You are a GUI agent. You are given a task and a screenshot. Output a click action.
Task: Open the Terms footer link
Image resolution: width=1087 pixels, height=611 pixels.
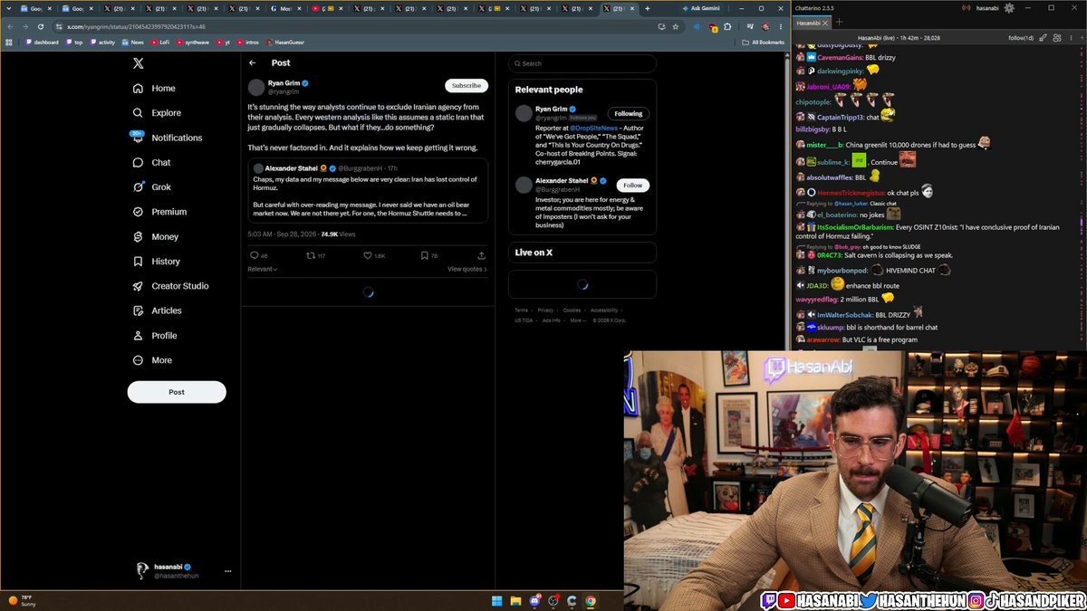522,310
